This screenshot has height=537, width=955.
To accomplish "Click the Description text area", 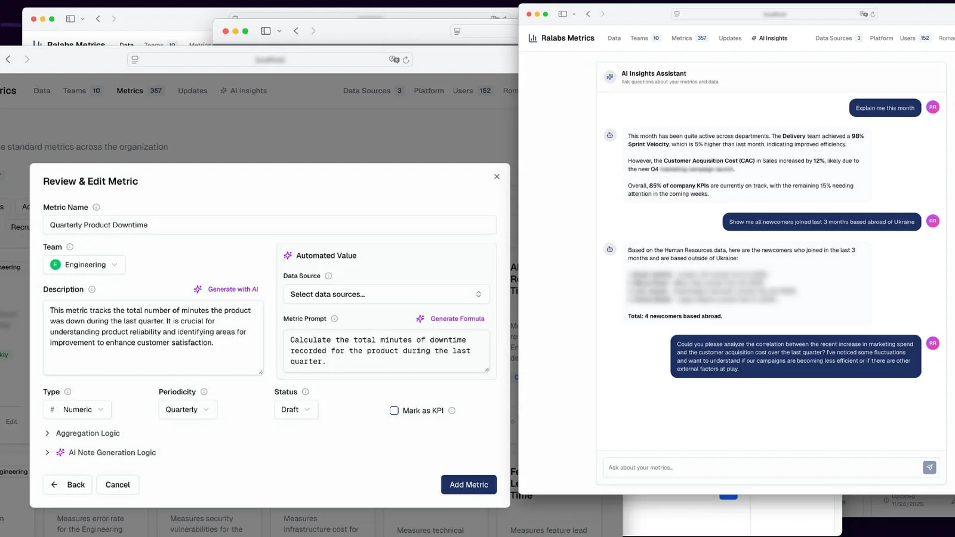I will (153, 338).
